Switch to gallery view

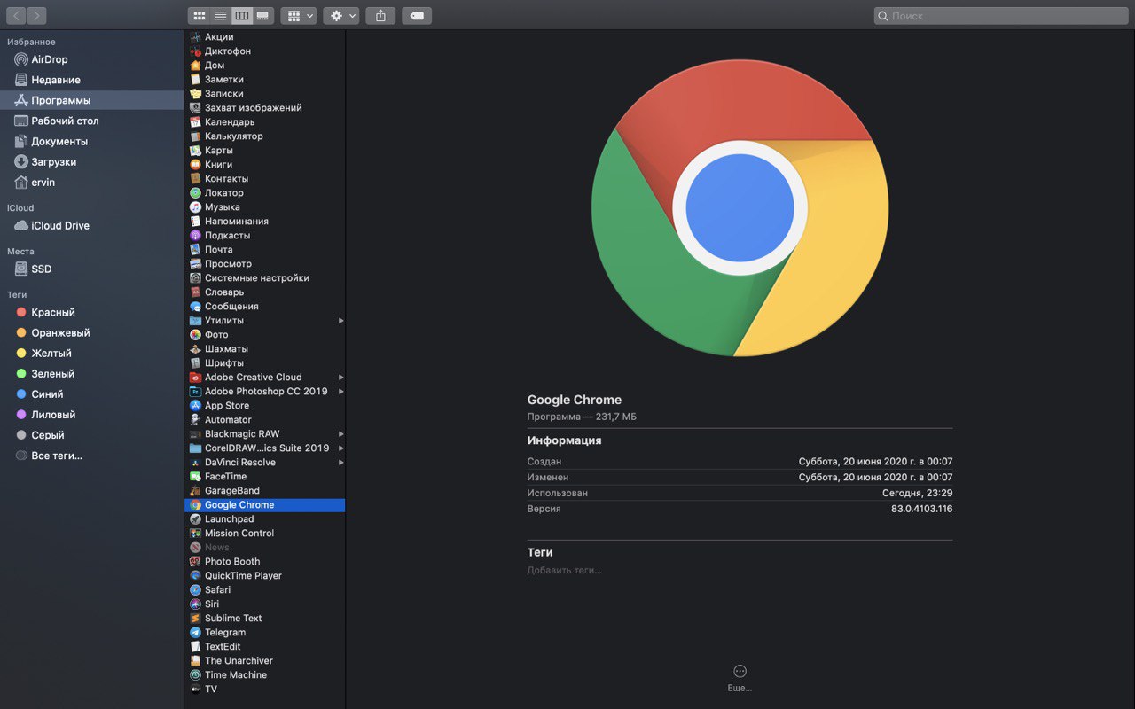[x=262, y=15]
